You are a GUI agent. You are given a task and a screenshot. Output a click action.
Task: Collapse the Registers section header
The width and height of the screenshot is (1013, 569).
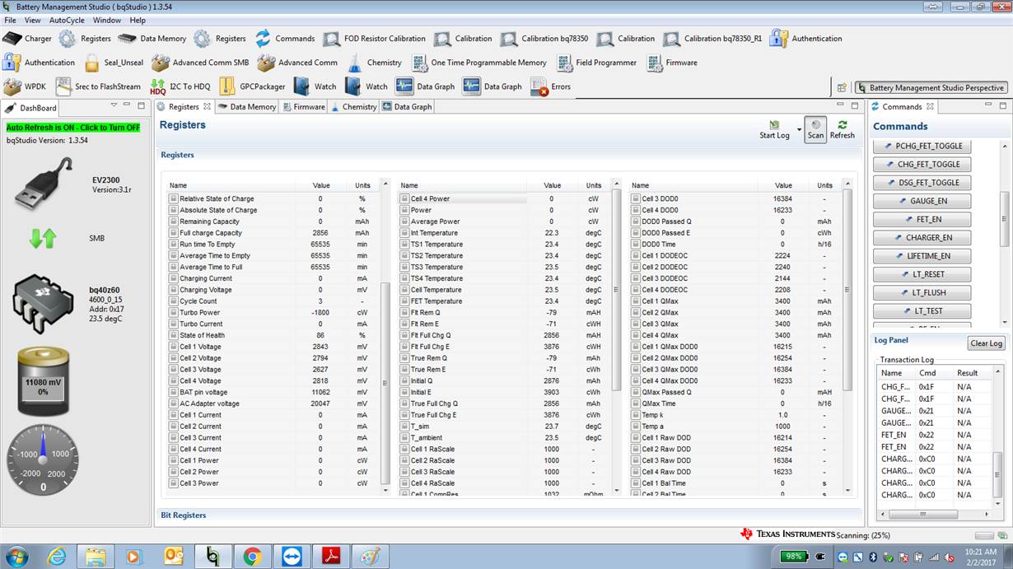[x=177, y=155]
